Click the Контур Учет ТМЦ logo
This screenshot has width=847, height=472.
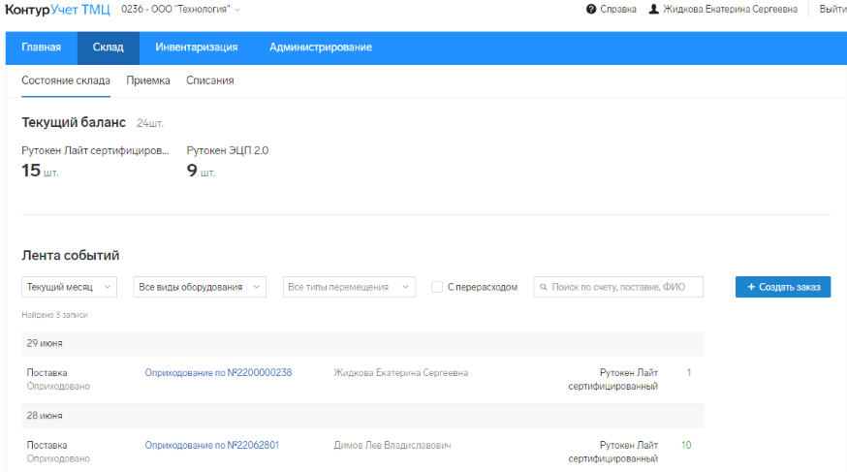pos(57,10)
